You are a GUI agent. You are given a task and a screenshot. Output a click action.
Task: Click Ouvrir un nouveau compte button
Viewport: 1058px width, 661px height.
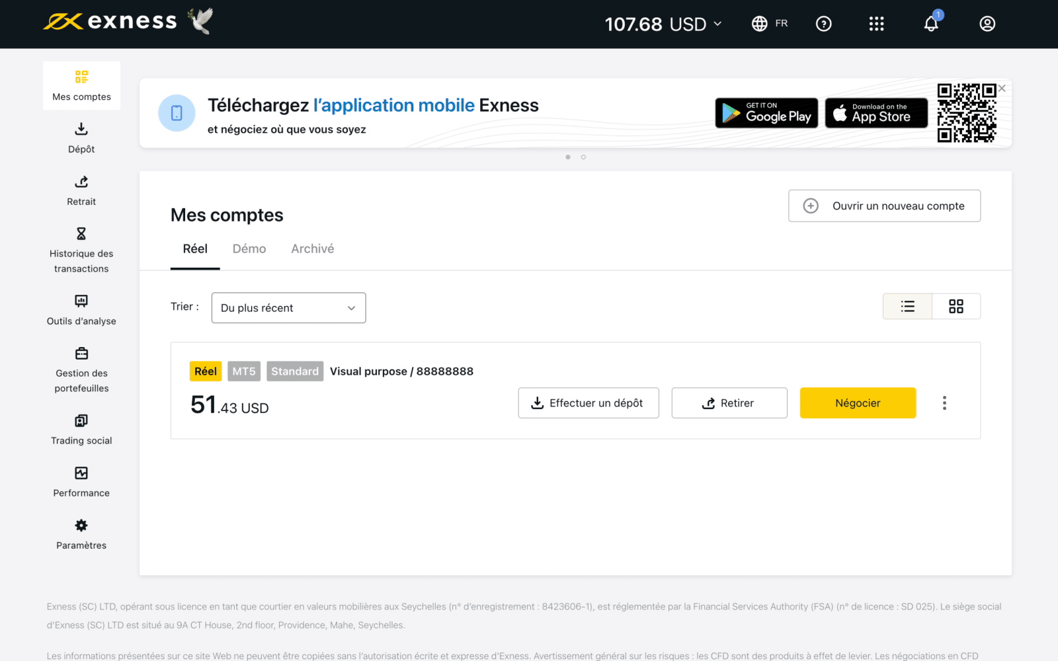(x=884, y=206)
